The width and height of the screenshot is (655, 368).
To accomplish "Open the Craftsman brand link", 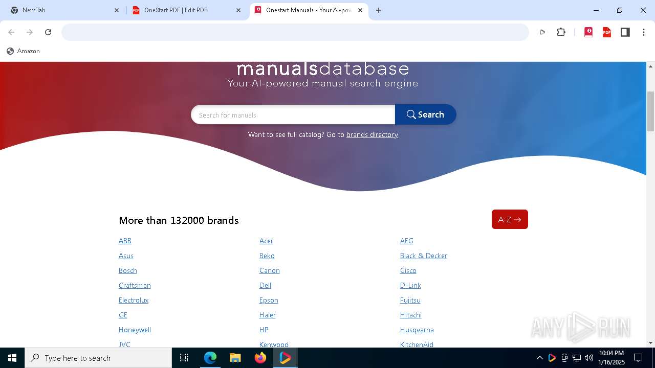I will (x=135, y=285).
